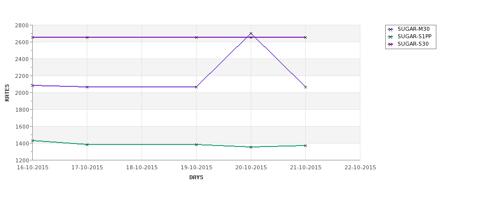
Task: Select SUGAR-S1PP data point on 21-10-2015
Action: 306,145
